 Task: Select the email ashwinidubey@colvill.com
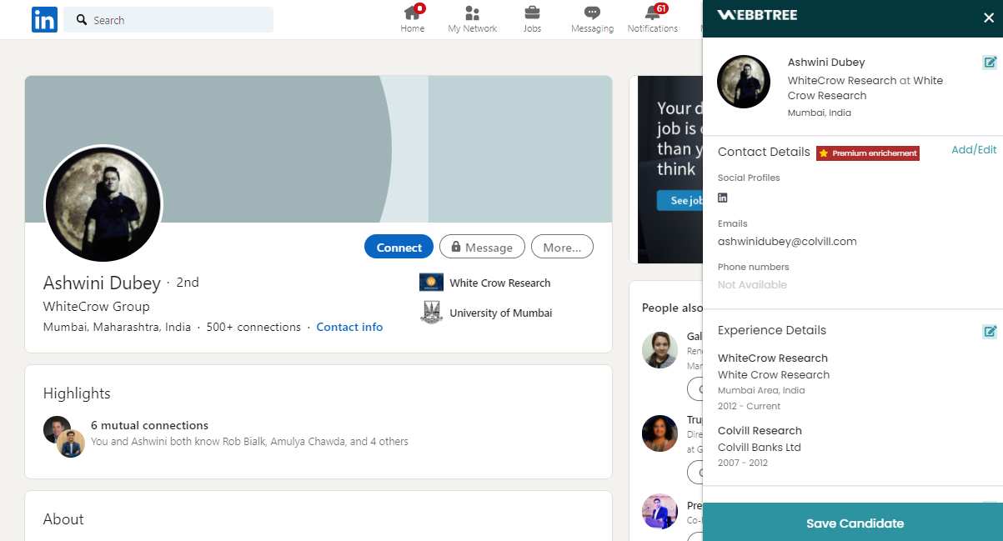(x=787, y=242)
